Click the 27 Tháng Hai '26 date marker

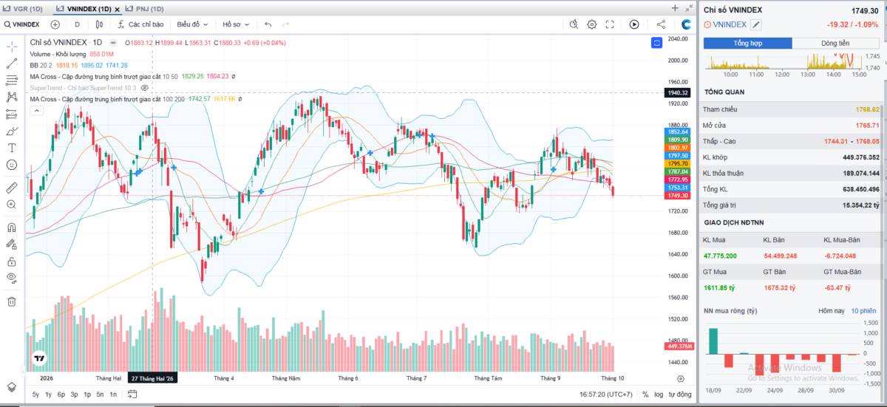pos(153,377)
